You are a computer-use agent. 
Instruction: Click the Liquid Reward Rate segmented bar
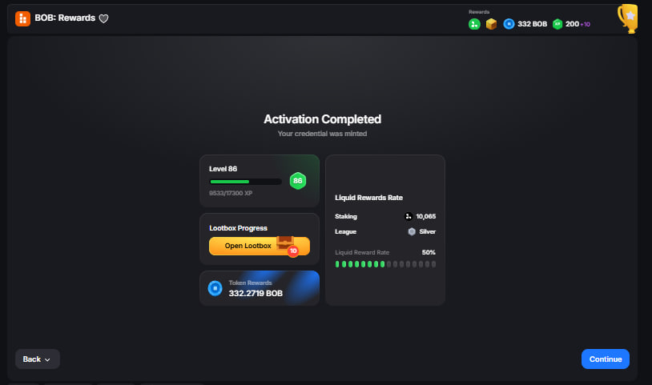385,264
